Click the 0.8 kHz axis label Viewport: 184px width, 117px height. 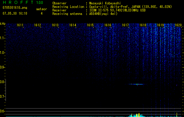point(2,82)
